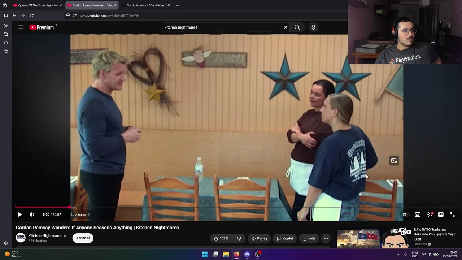This screenshot has height=260, width=462.
Task: Open the Kitchen Nightmares channel avatar
Action: (x=21, y=238)
